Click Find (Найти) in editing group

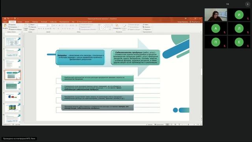click(146, 24)
